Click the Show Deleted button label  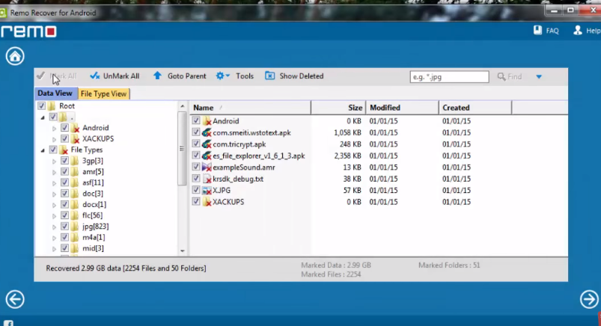coord(302,76)
